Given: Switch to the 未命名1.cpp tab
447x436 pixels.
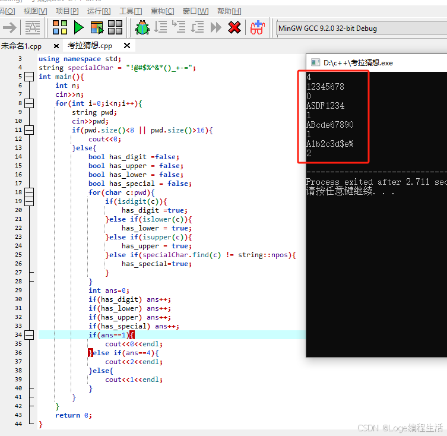Looking at the screenshot, I should pos(21,46).
